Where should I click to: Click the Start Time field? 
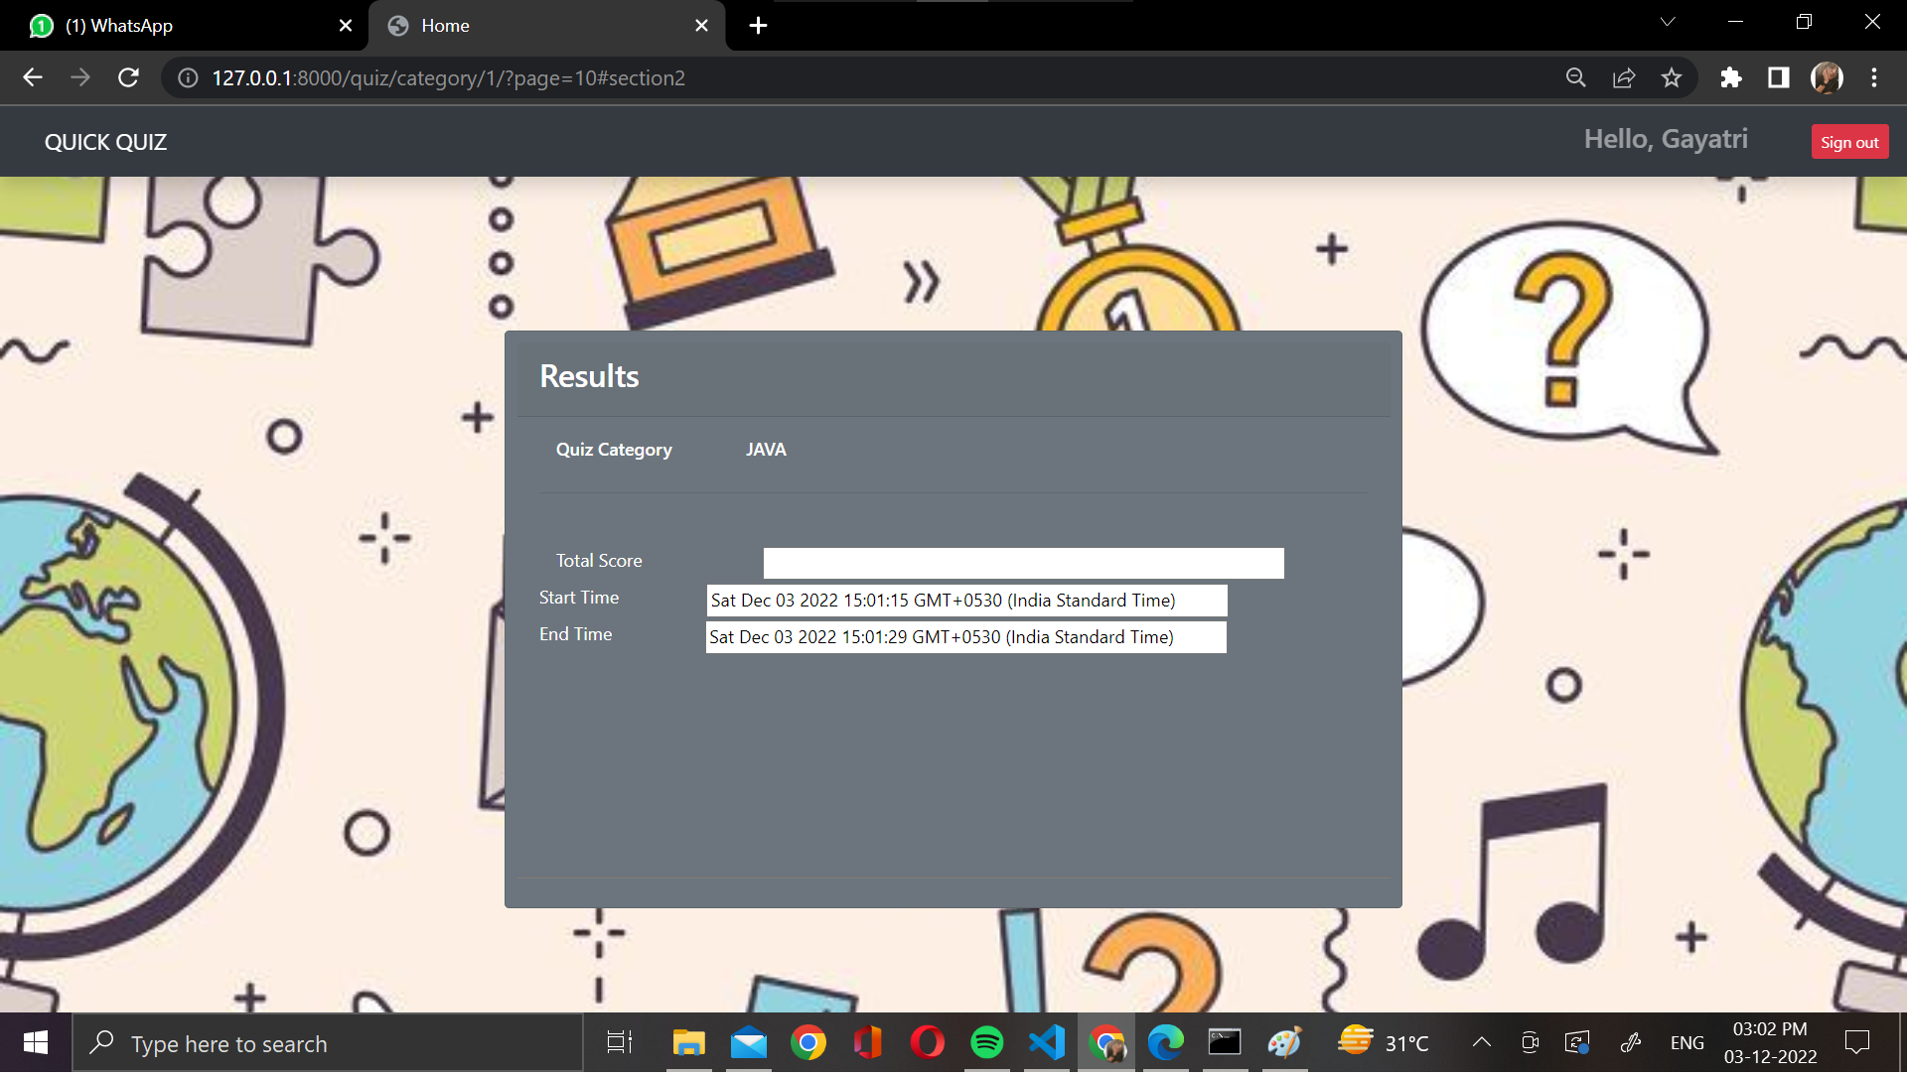[x=965, y=601]
